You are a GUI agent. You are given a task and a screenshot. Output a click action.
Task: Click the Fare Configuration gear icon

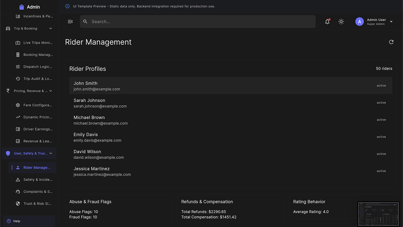[x=18, y=105]
